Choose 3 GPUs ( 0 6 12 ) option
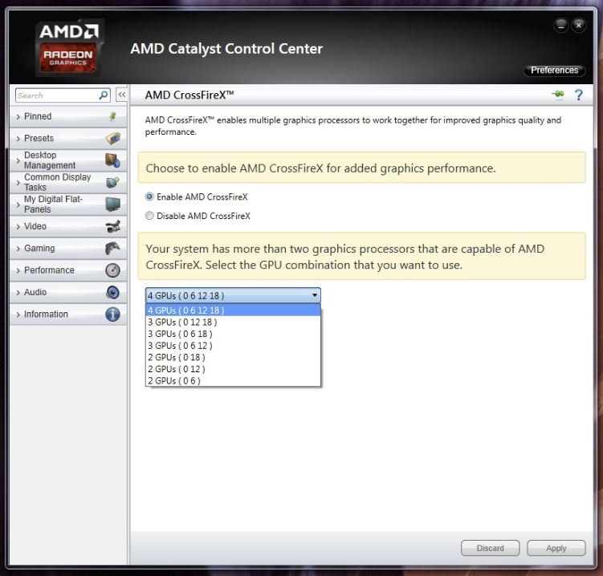603x576 pixels. [233, 346]
